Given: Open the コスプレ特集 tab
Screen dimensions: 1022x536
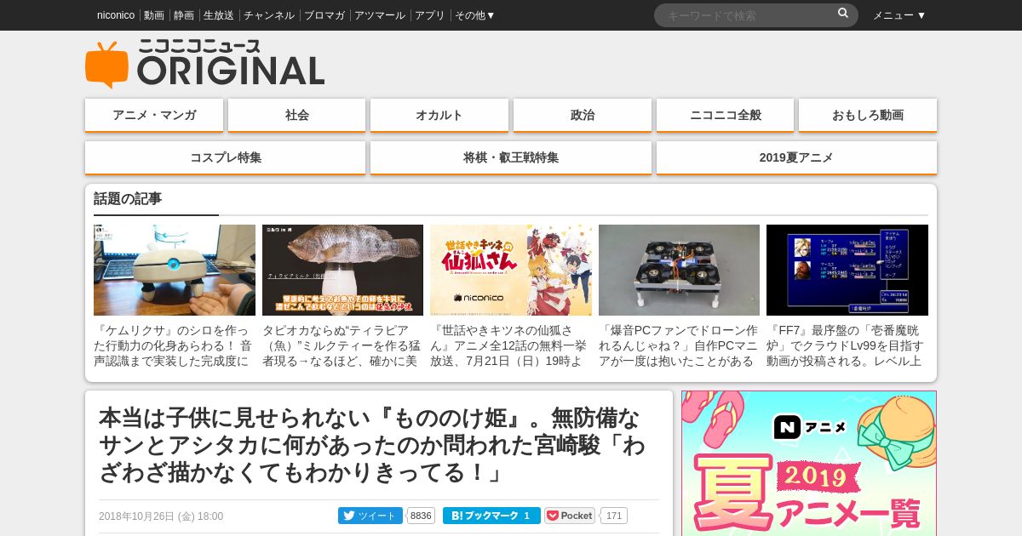Looking at the screenshot, I should point(226,157).
